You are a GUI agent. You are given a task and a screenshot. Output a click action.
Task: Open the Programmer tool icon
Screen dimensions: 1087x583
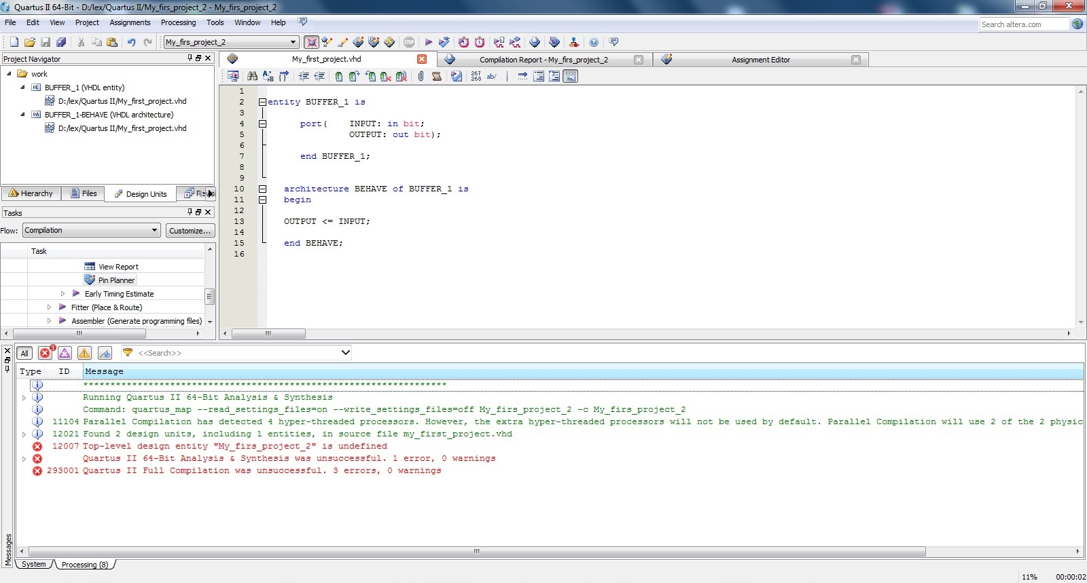554,42
